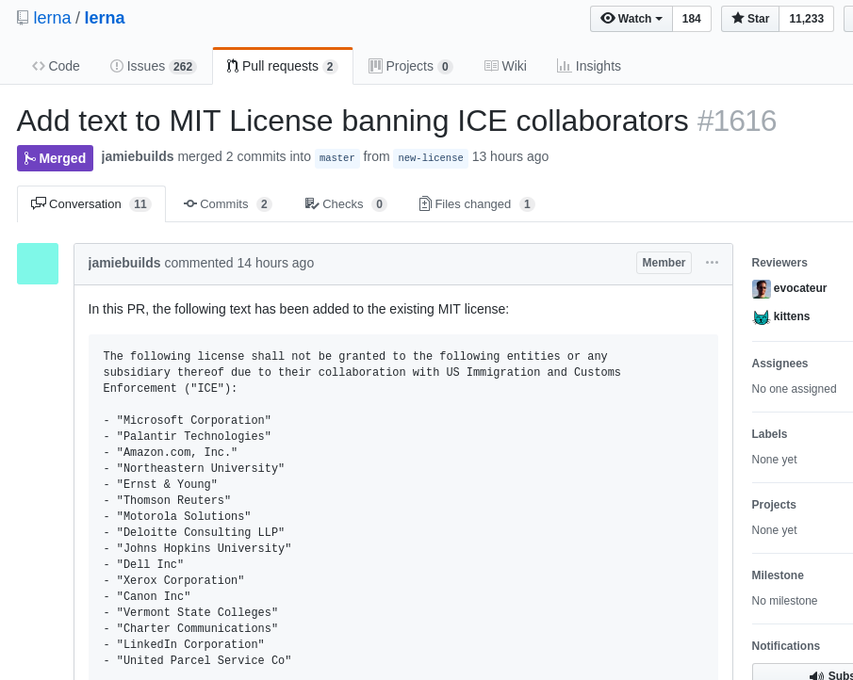Click the Checks checklist icon
853x680 pixels.
pyautogui.click(x=312, y=203)
